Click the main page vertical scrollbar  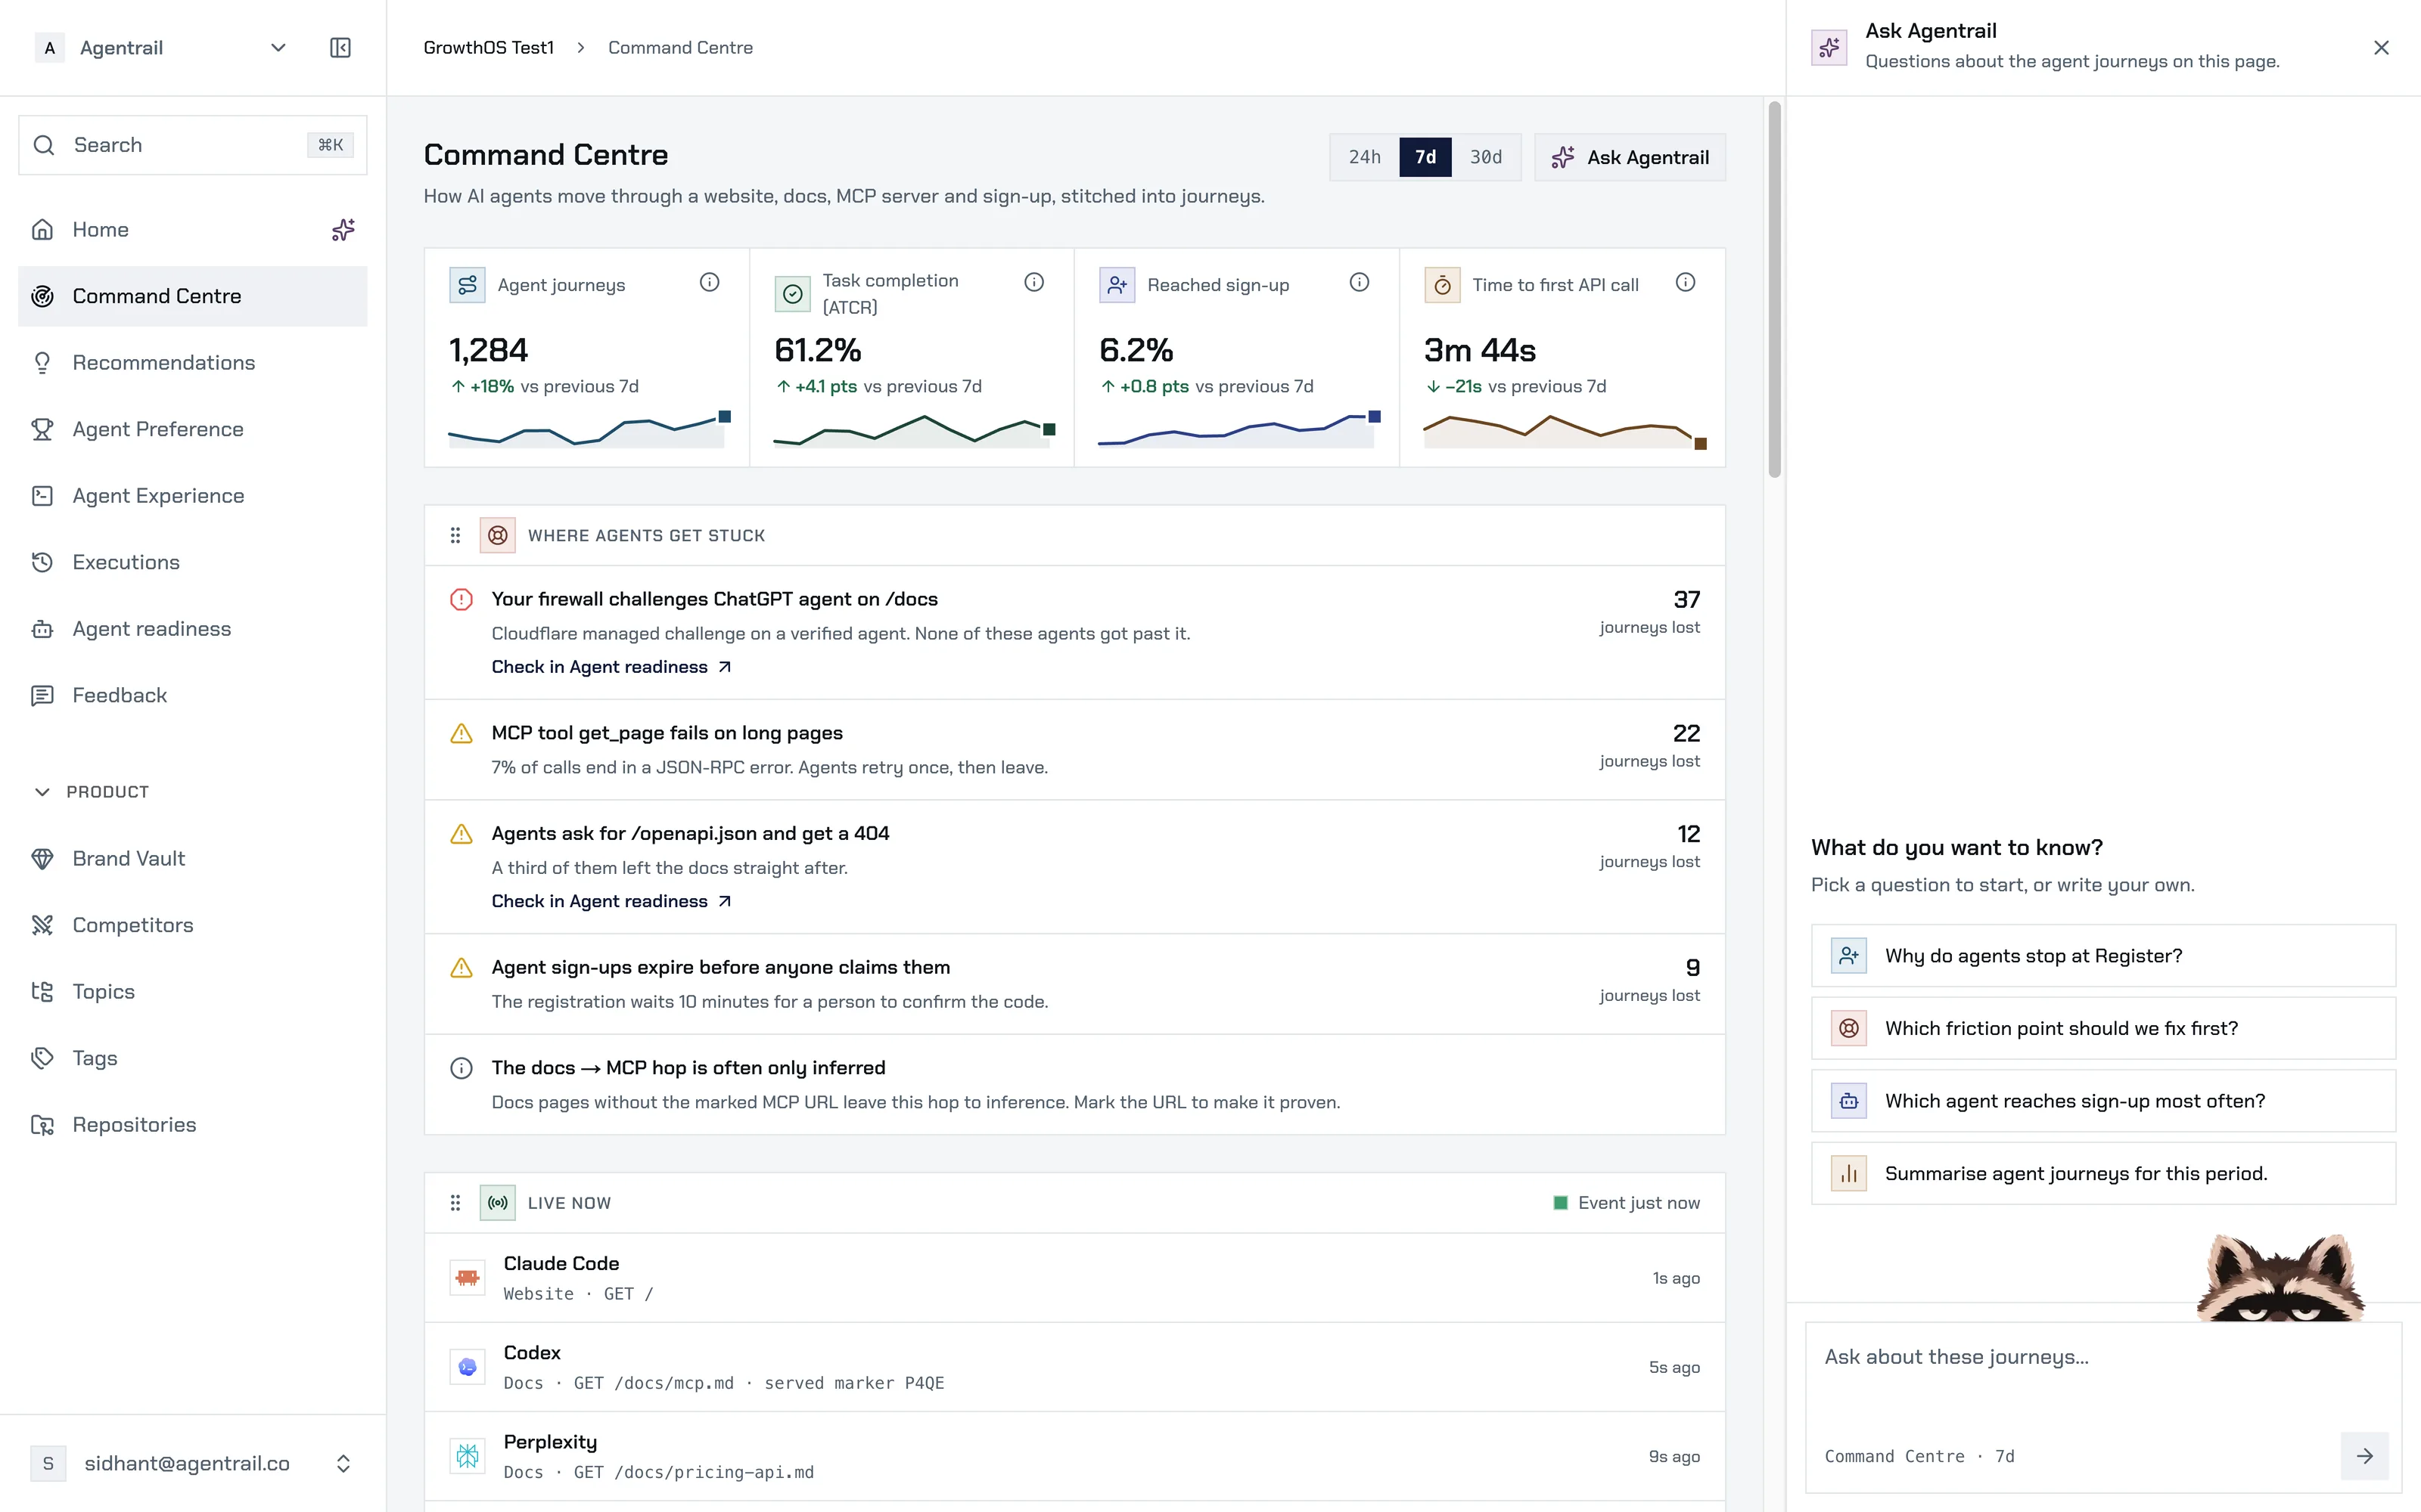(x=1775, y=290)
